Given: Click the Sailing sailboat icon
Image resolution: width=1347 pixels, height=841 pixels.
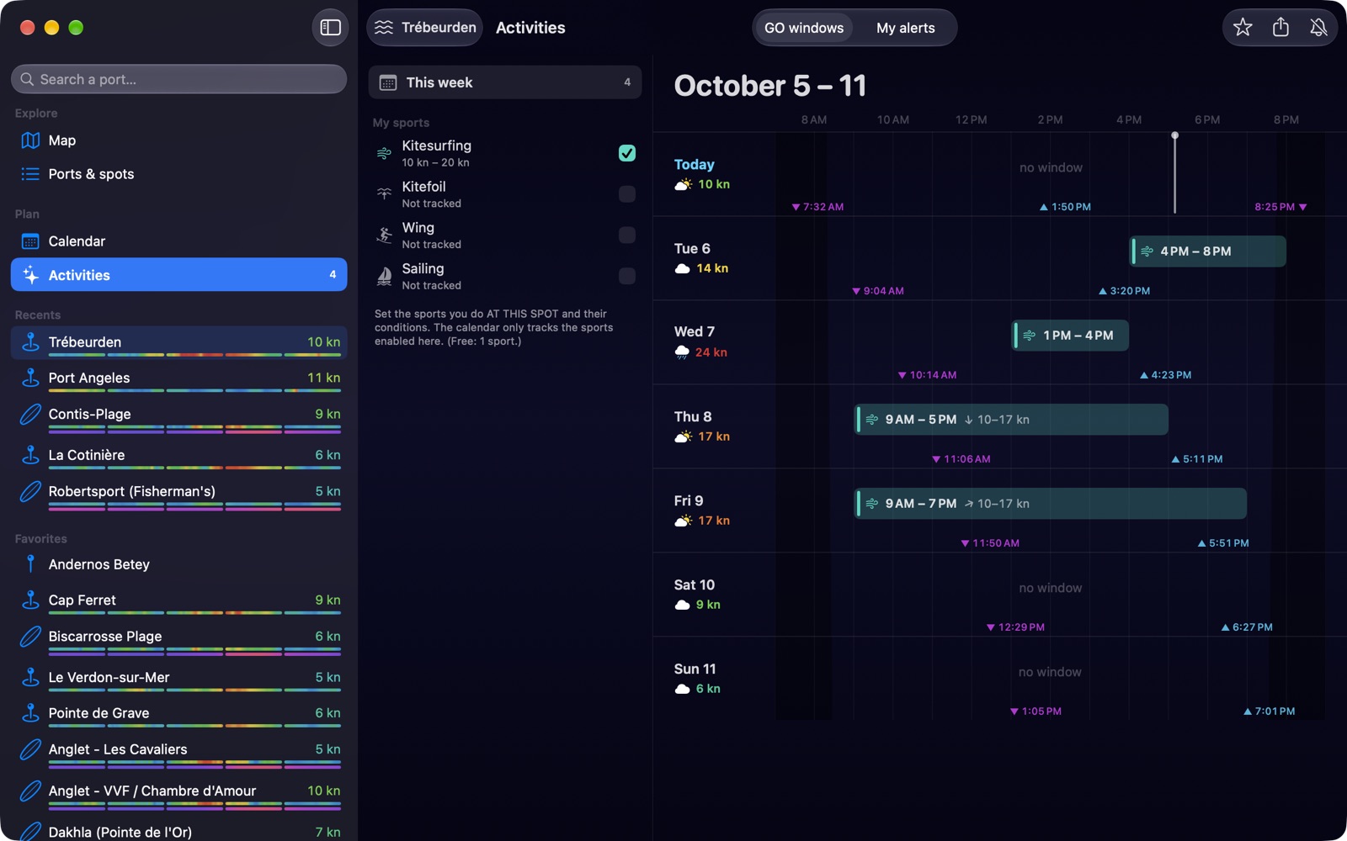Looking at the screenshot, I should (x=384, y=276).
